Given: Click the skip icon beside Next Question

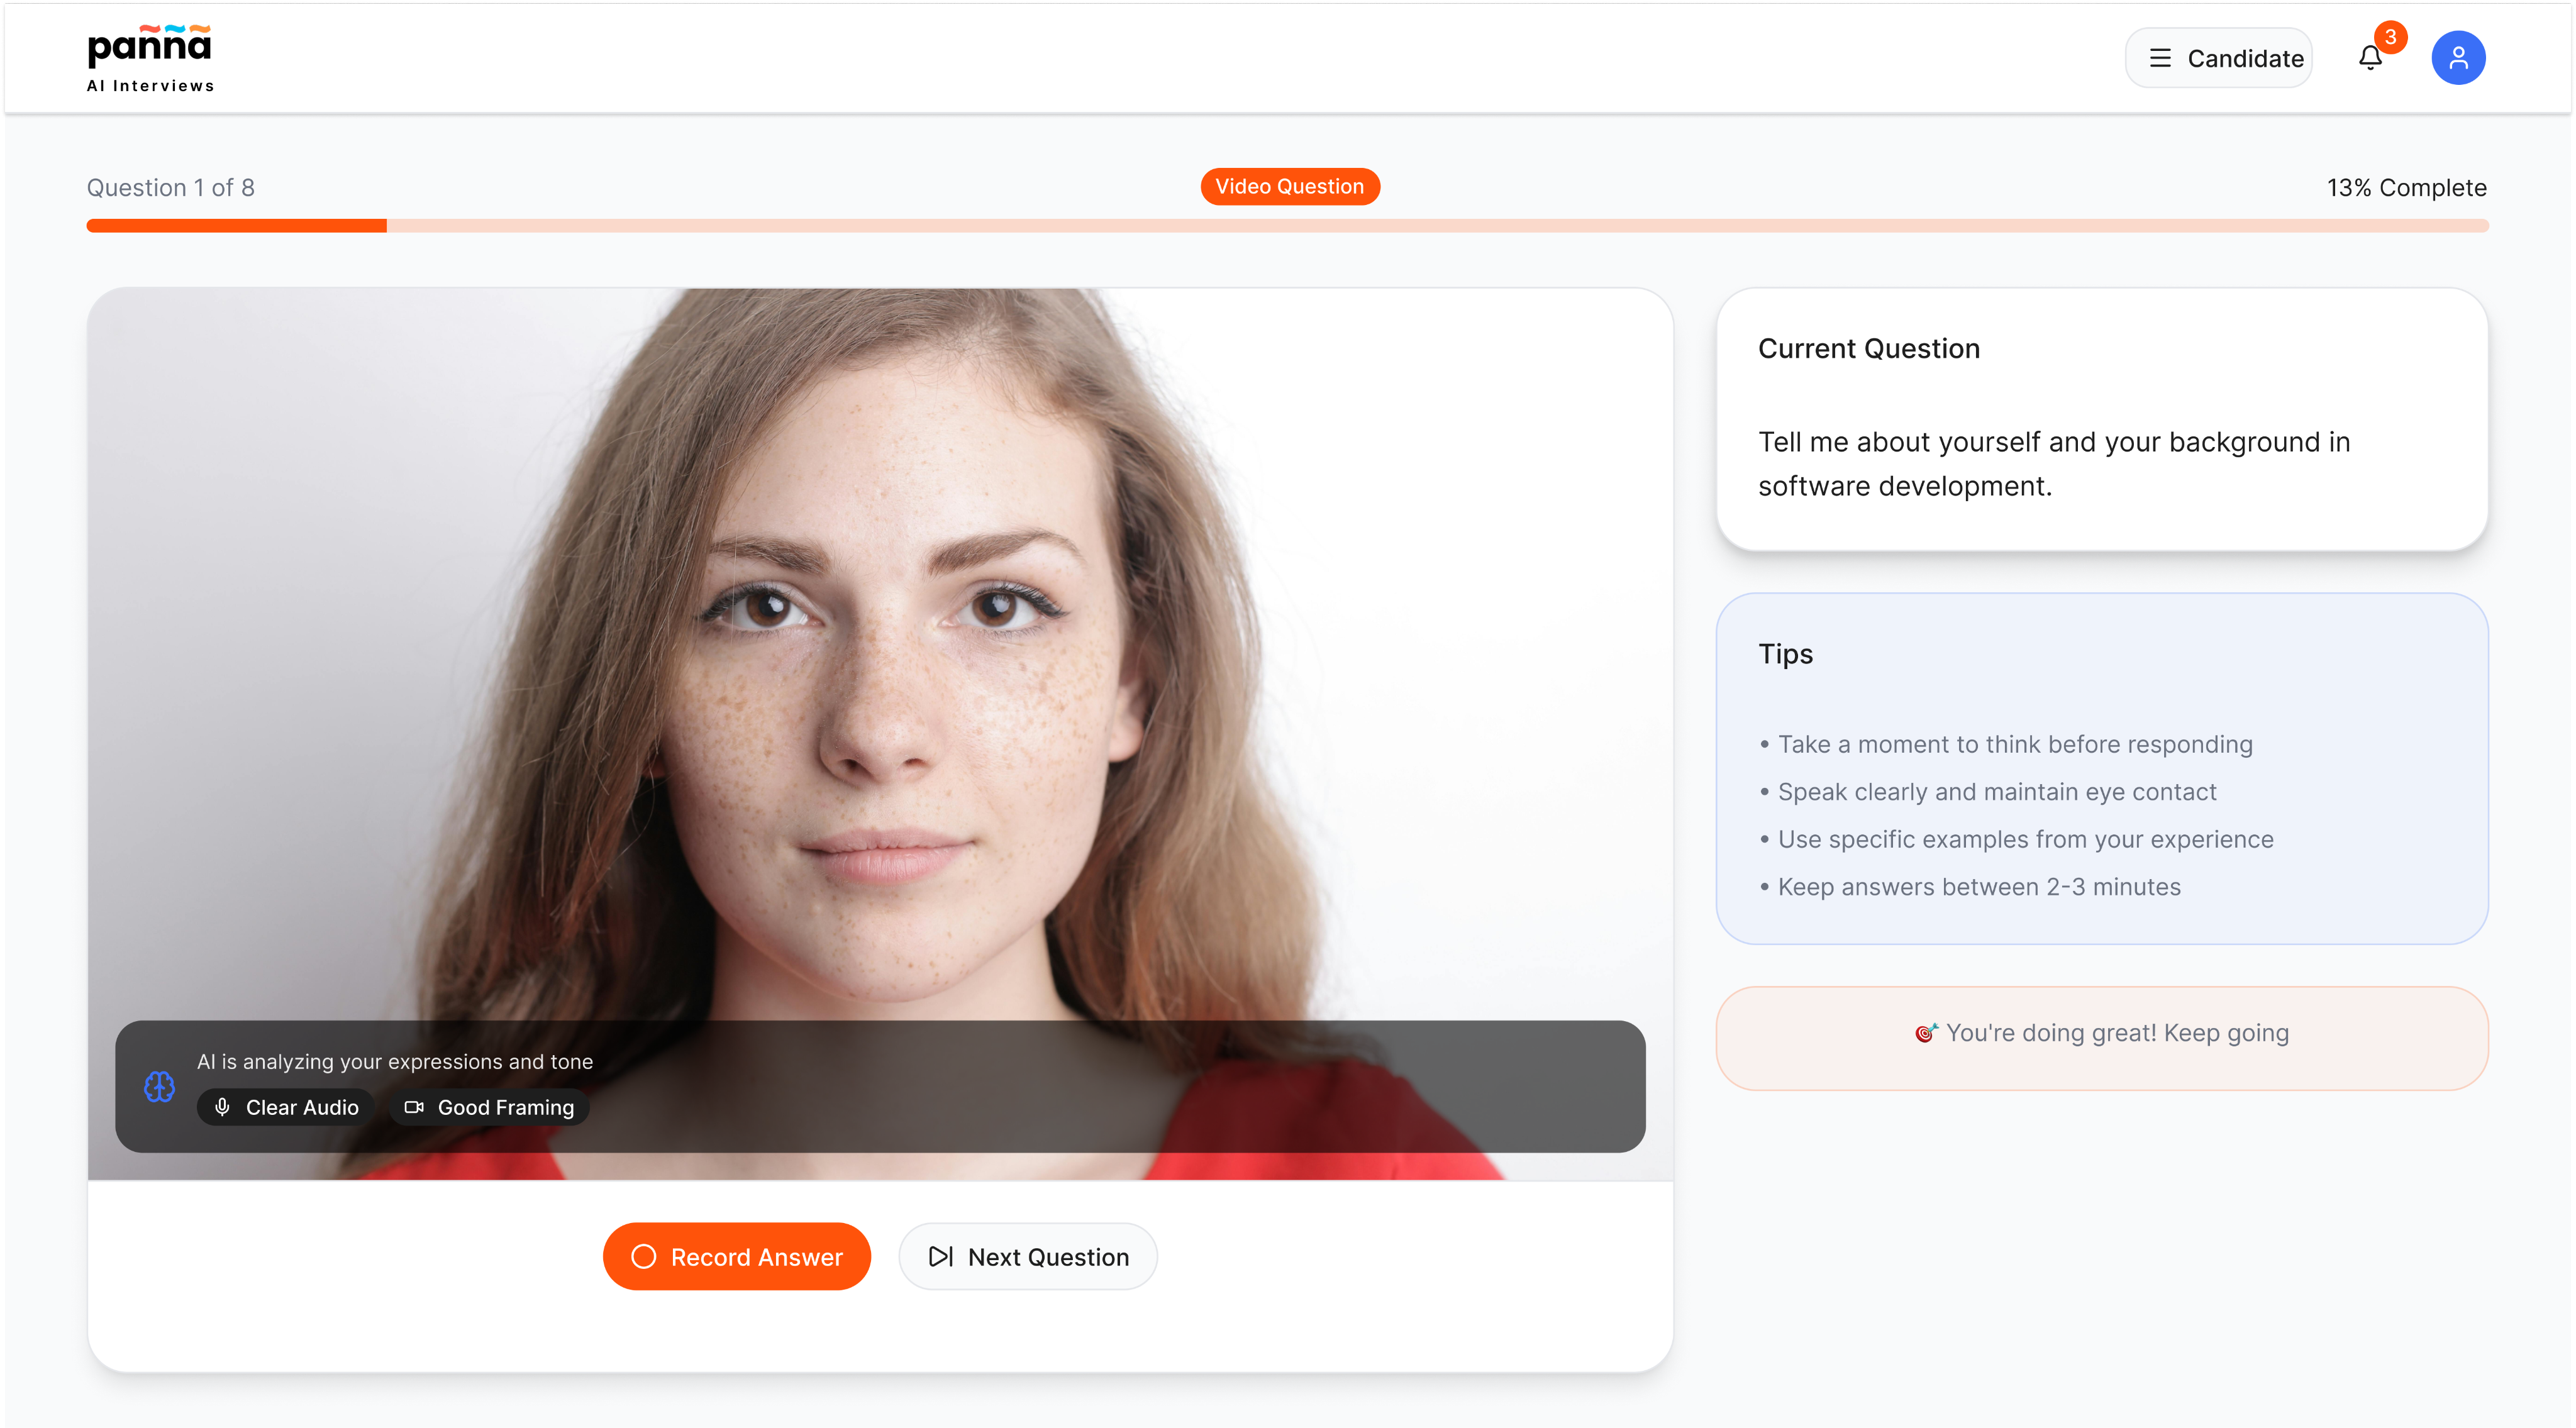Looking at the screenshot, I should pos(940,1256).
